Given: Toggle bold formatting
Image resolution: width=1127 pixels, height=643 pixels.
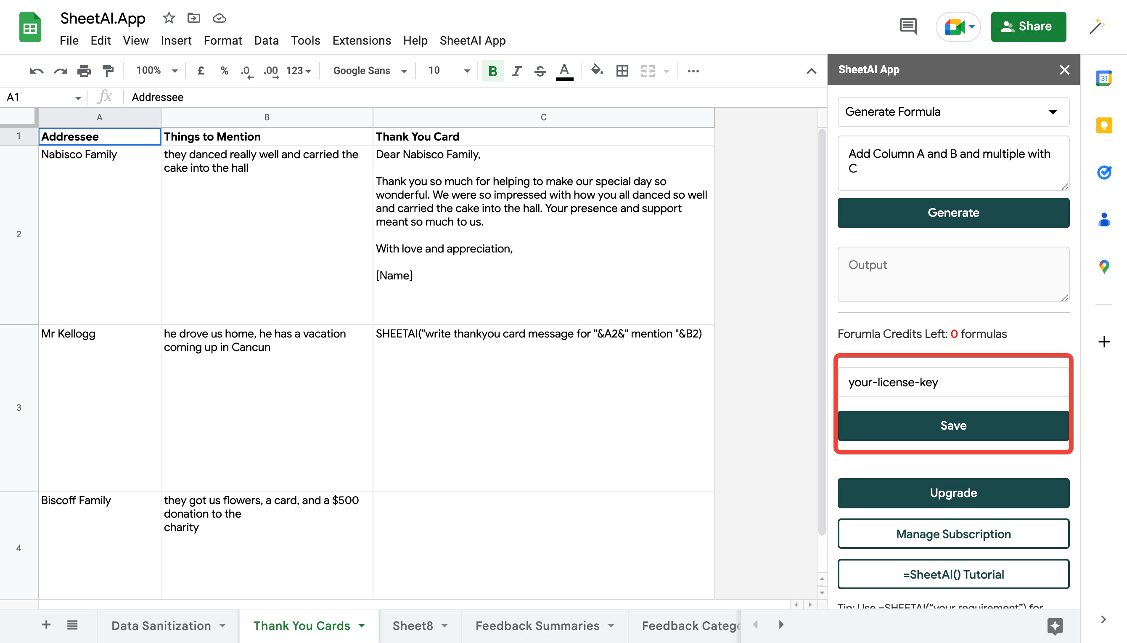Looking at the screenshot, I should (x=493, y=71).
